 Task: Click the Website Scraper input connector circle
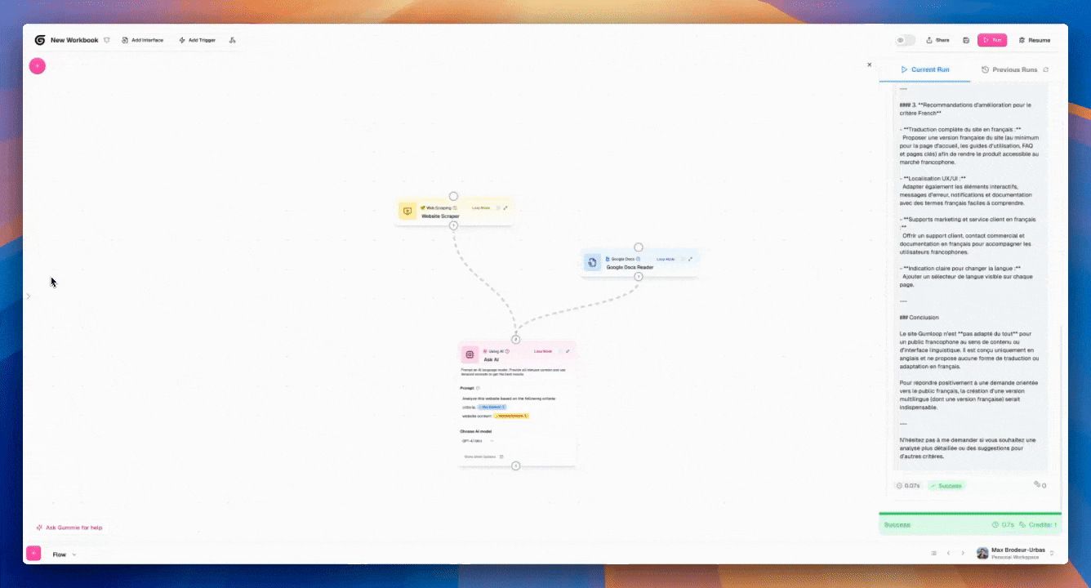(x=453, y=196)
